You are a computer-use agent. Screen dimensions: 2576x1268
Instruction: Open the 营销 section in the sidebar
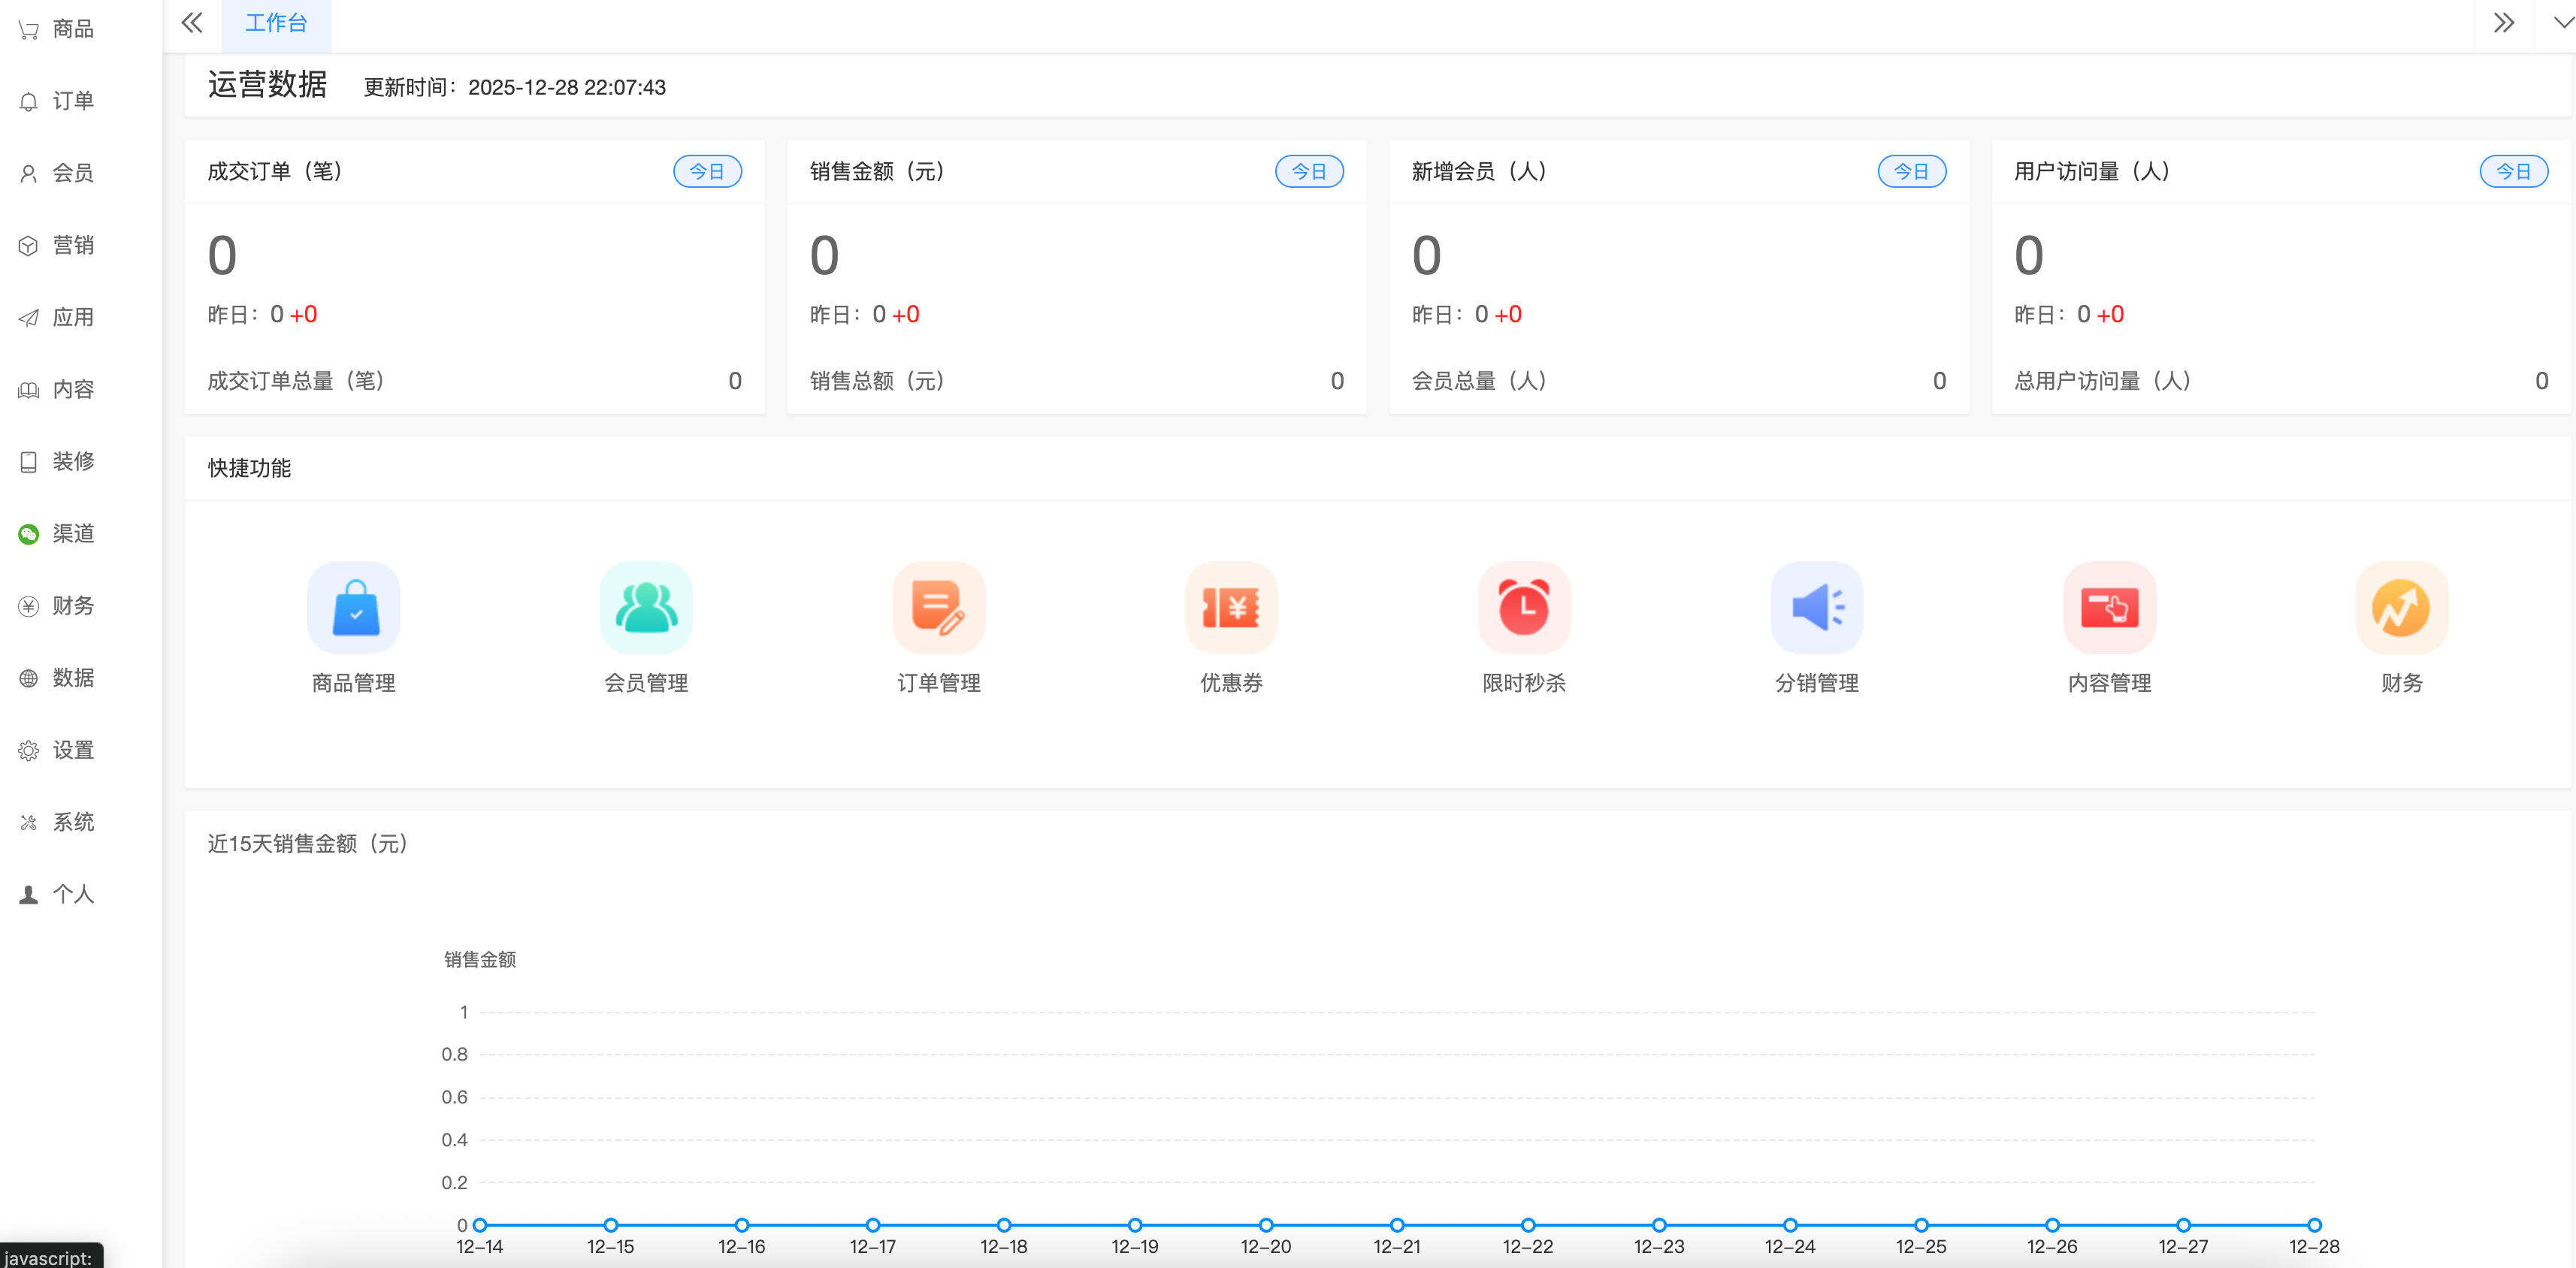point(57,244)
